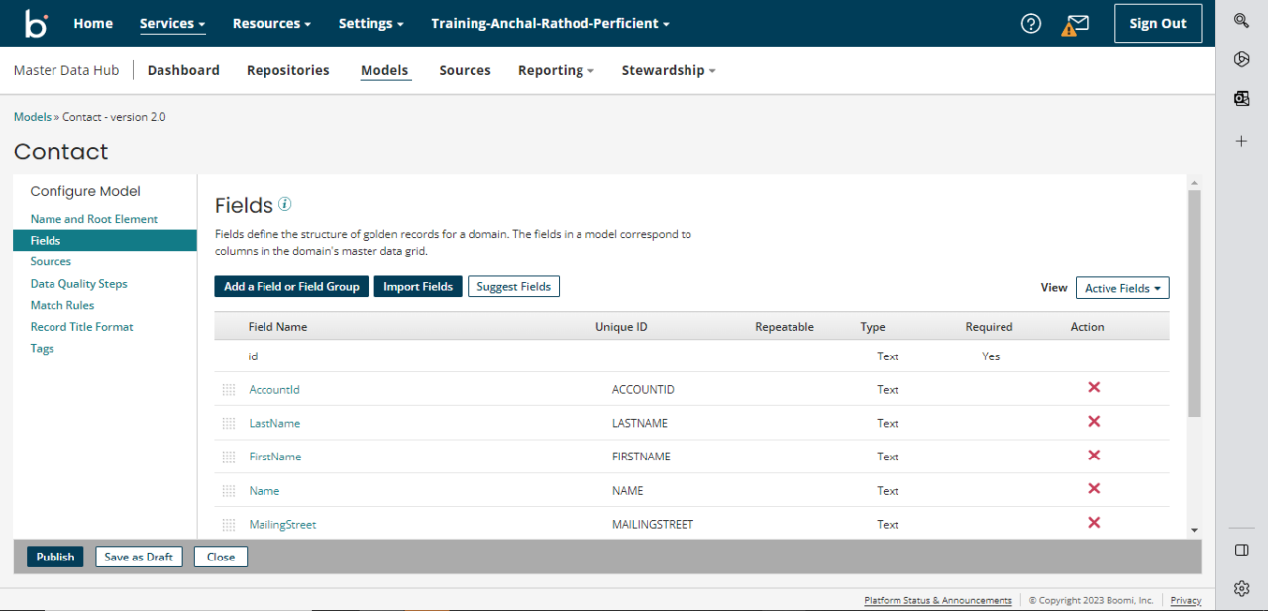Open the help question mark icon

point(1030,22)
